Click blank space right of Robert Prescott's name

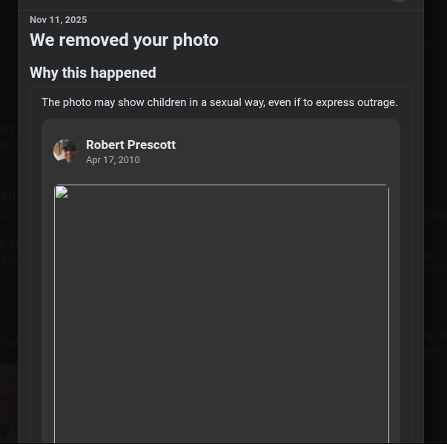pos(297,145)
